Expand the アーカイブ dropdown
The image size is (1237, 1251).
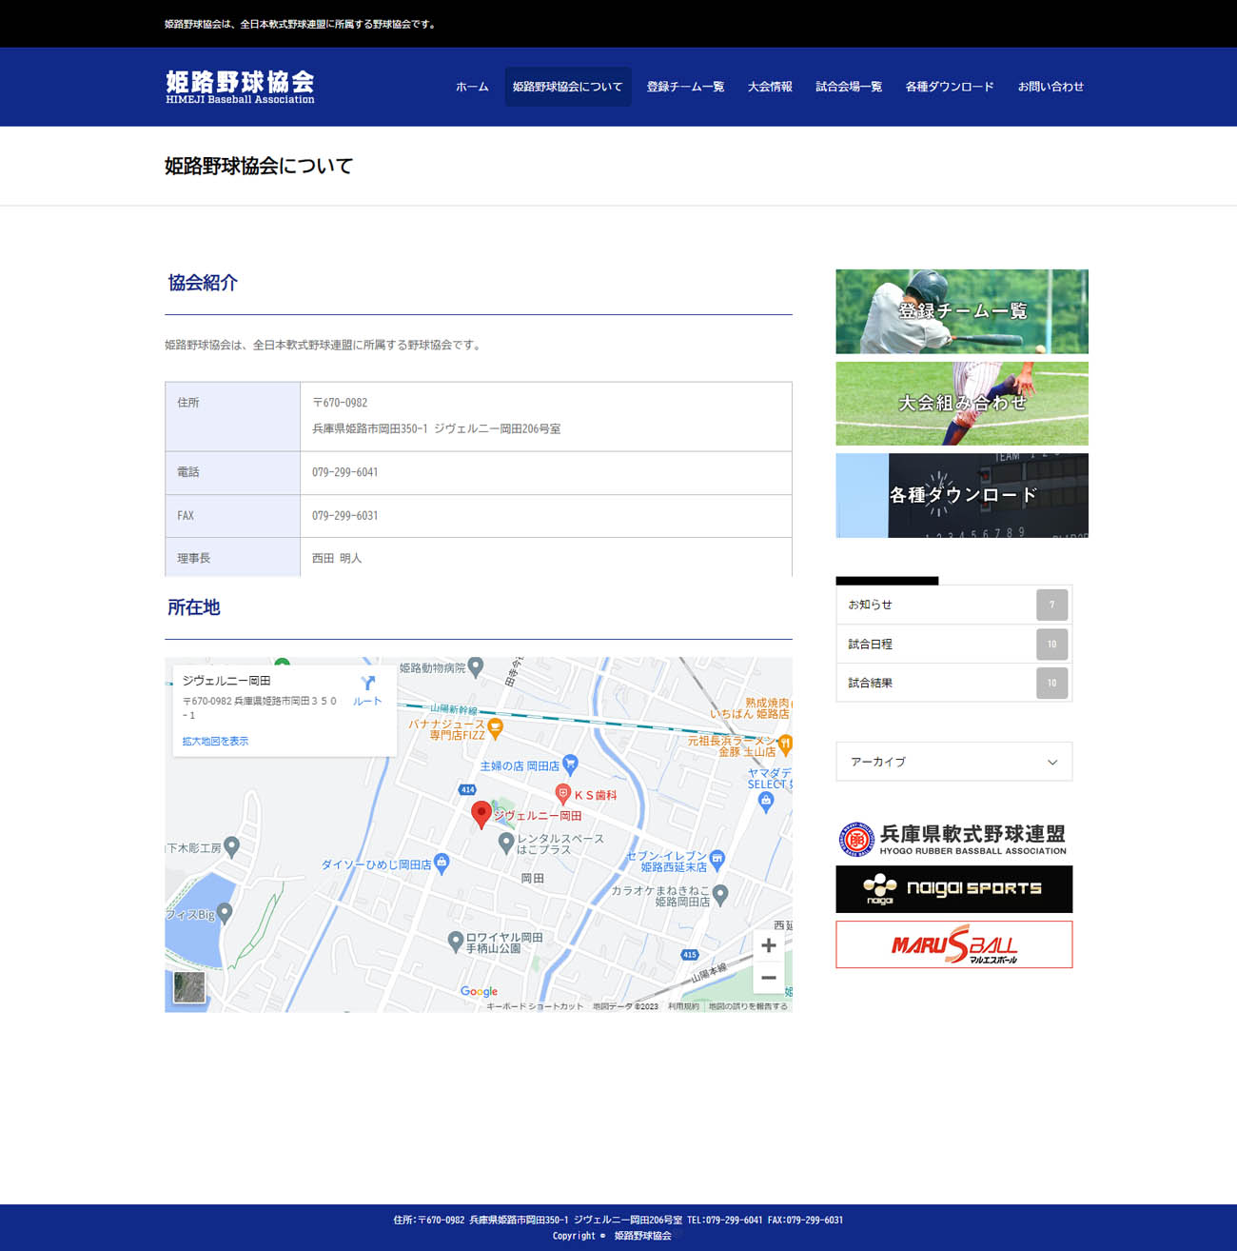point(954,762)
